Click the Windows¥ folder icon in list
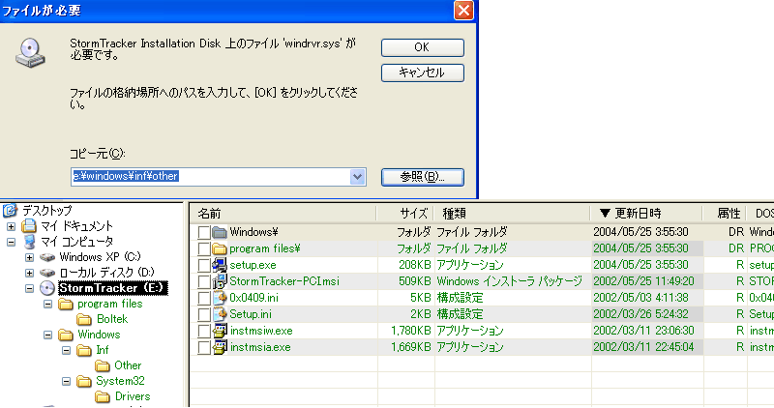This screenshot has height=408, width=774. pyautogui.click(x=220, y=232)
